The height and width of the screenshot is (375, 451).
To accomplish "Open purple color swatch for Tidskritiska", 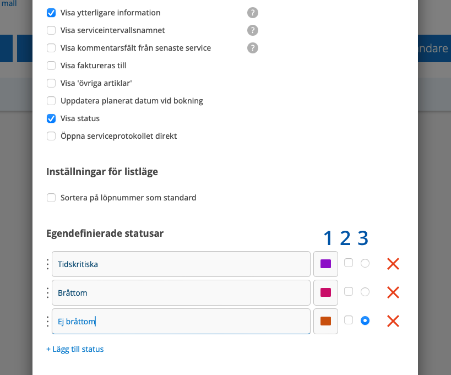I will pos(325,264).
